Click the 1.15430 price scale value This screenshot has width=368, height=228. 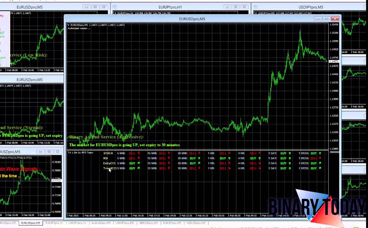tap(334, 25)
